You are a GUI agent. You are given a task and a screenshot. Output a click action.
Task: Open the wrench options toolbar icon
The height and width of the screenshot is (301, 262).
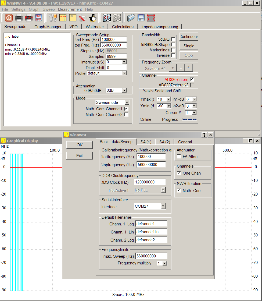53,18
